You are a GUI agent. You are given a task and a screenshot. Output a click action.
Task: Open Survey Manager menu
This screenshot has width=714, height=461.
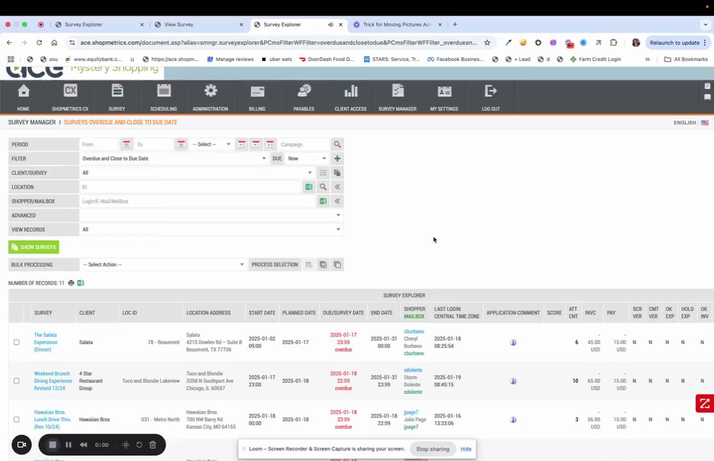(x=397, y=97)
